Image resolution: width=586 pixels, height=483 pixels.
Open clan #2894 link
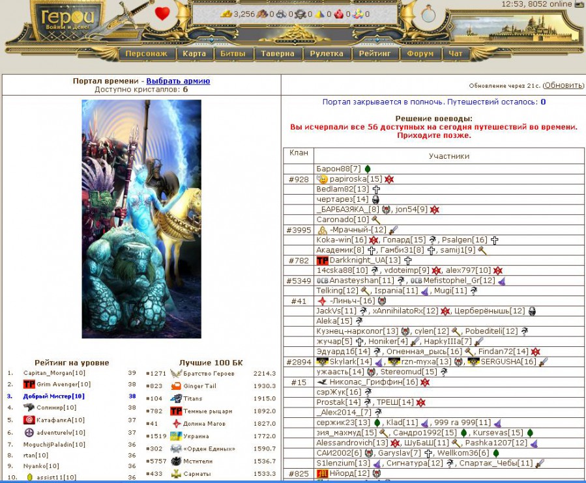299,362
